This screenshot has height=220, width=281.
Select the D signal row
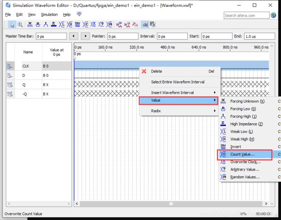tap(39, 76)
